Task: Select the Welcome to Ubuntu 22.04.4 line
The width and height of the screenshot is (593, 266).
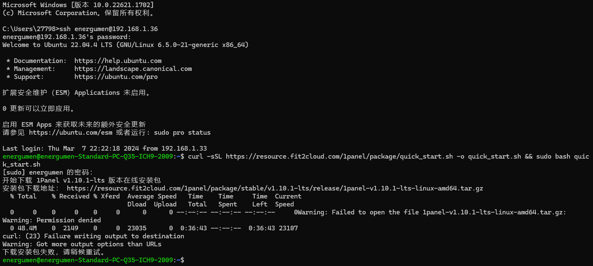Action: (x=125, y=45)
